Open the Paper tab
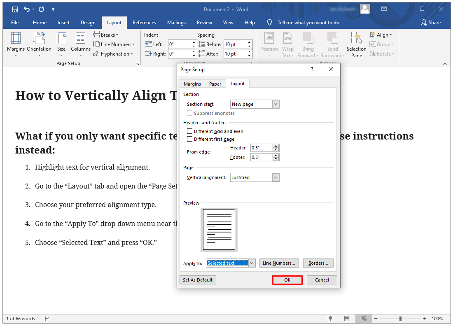 tap(215, 84)
